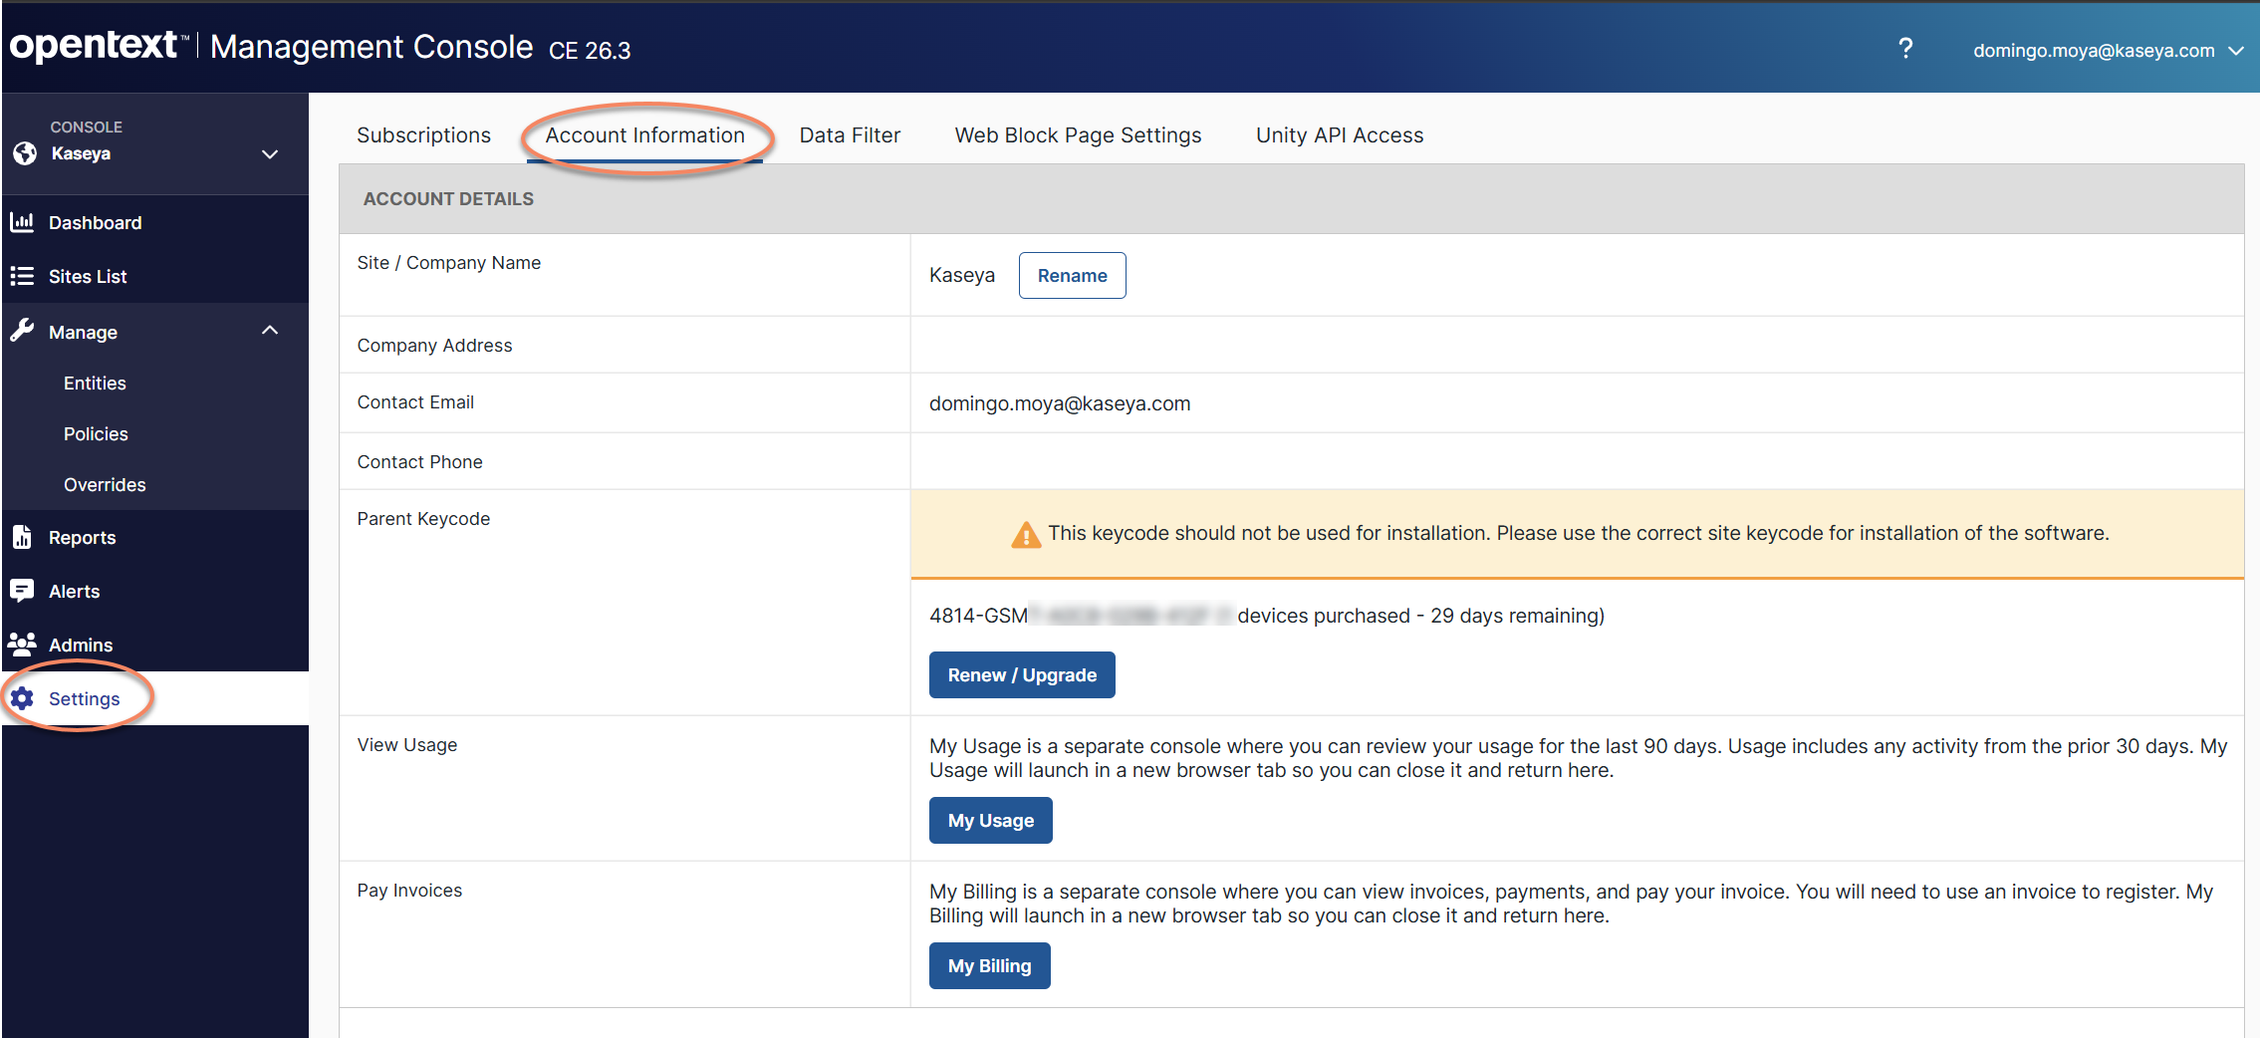Select the Account Information tab
The height and width of the screenshot is (1038, 2260).
[x=645, y=135]
